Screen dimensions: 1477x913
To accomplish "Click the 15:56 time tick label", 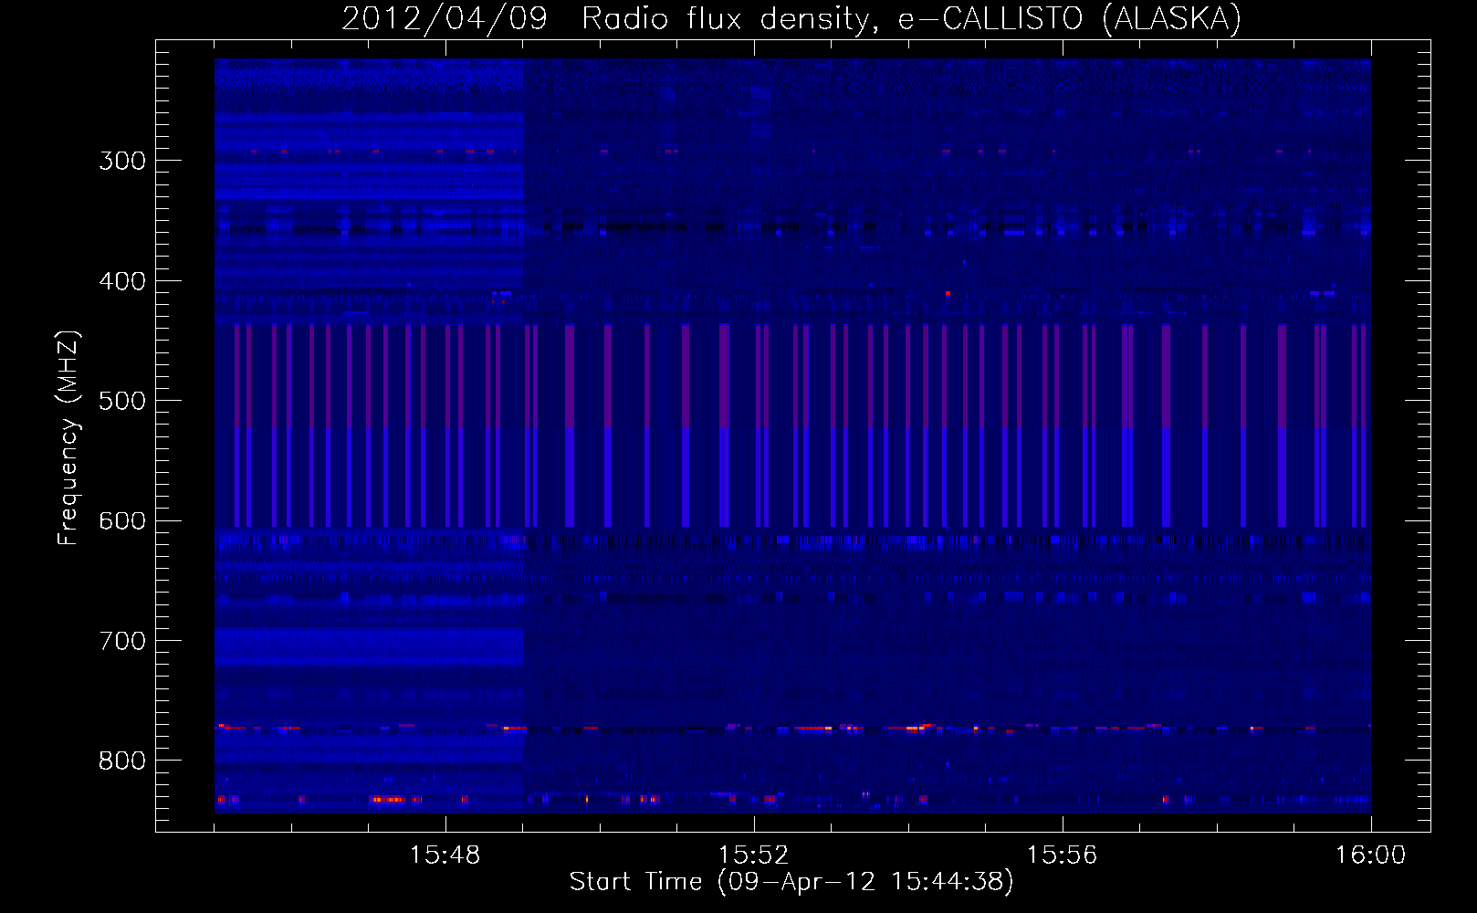I will [x=1062, y=855].
